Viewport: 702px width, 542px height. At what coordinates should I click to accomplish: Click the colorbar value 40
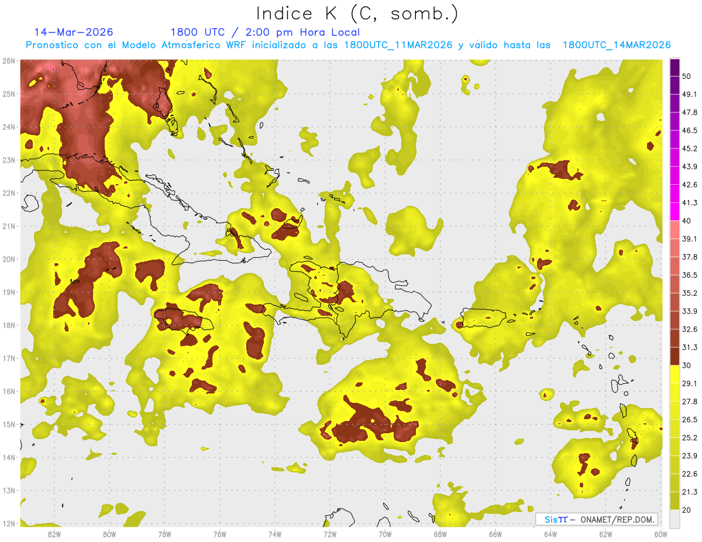point(687,221)
